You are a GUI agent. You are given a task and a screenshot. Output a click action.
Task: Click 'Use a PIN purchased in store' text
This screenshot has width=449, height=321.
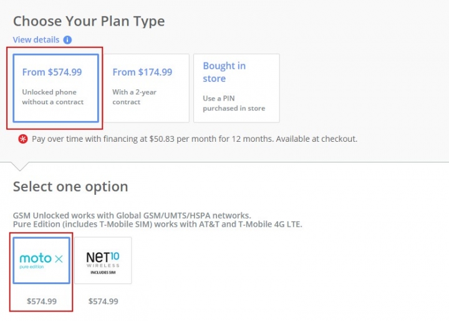click(234, 103)
